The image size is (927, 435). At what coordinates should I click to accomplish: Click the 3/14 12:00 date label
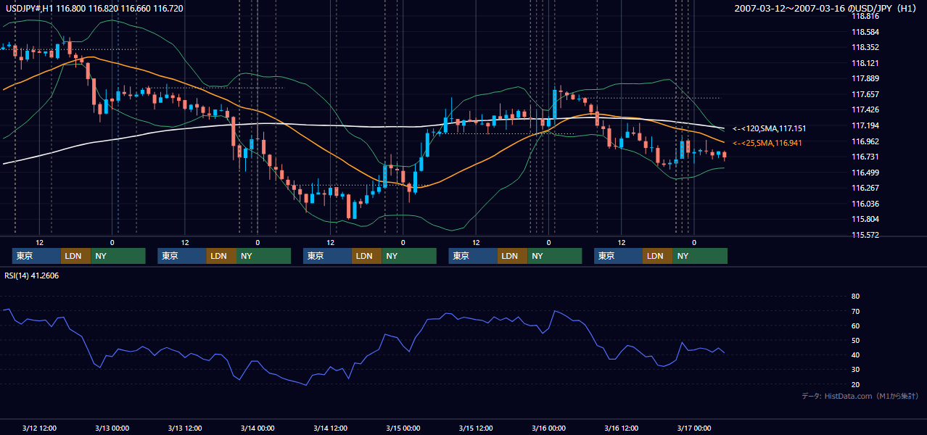point(330,428)
